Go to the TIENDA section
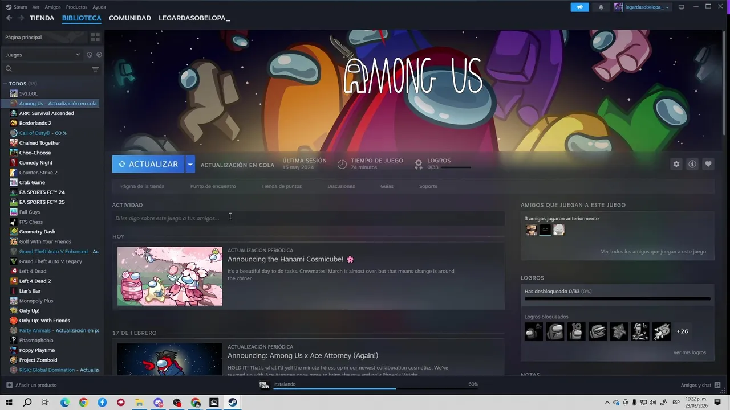Screen dimensions: 730x410 (x=42, y=18)
